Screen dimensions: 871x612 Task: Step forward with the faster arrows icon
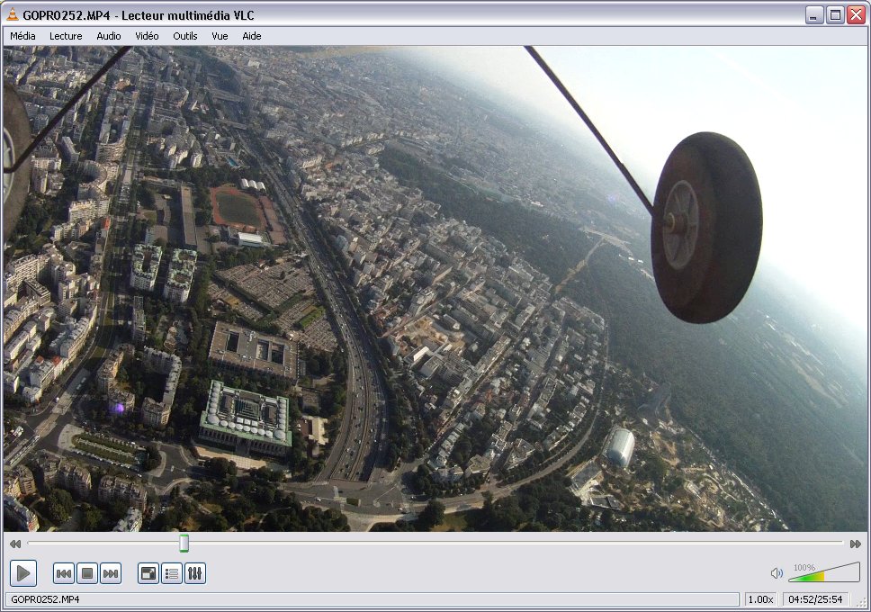856,544
